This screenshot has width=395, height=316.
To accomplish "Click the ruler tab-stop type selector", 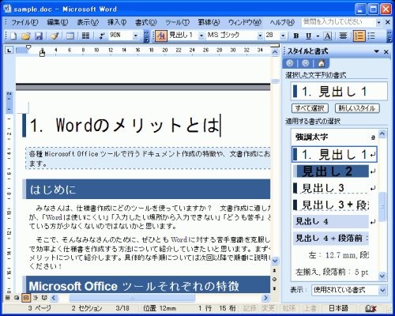I will (x=9, y=50).
